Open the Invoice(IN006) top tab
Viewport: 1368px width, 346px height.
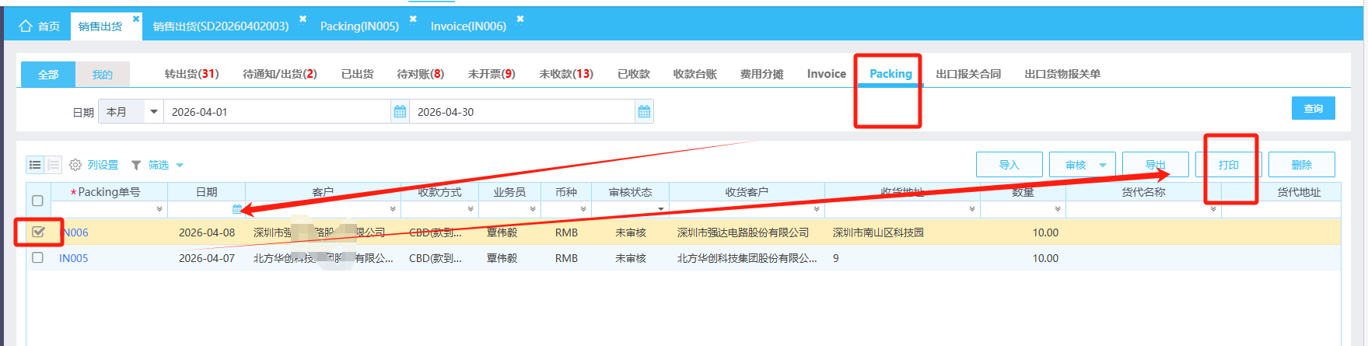pyautogui.click(x=468, y=26)
